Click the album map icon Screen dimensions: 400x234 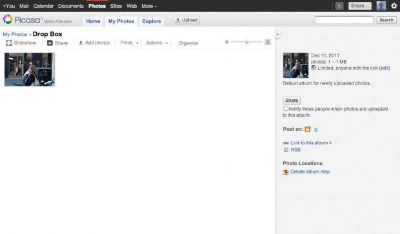click(x=285, y=172)
